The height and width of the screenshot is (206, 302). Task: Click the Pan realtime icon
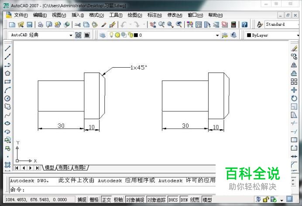(x=153, y=24)
